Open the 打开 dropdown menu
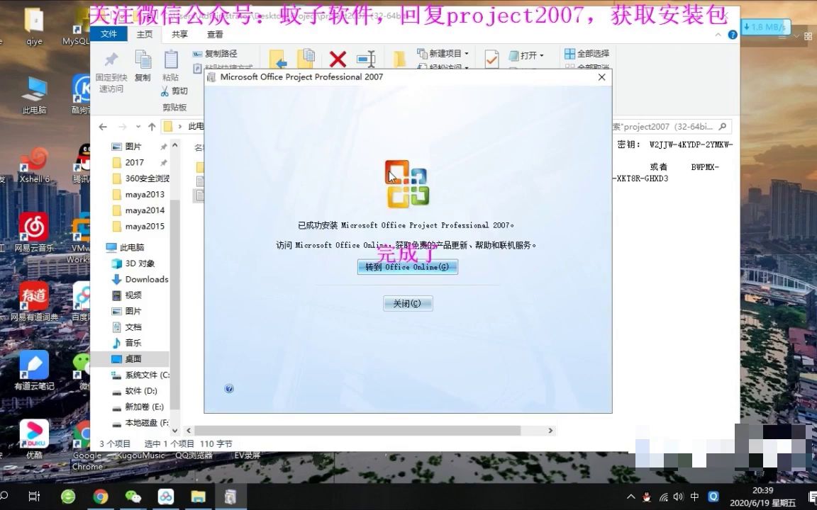The height and width of the screenshot is (510, 817). pos(528,54)
